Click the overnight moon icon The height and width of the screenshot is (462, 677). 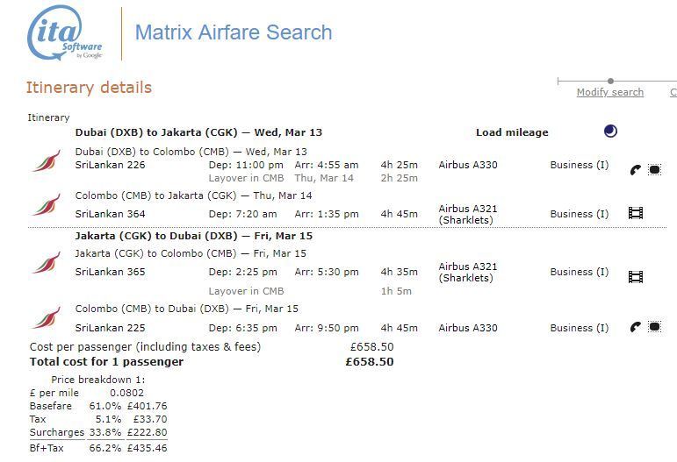pyautogui.click(x=610, y=131)
